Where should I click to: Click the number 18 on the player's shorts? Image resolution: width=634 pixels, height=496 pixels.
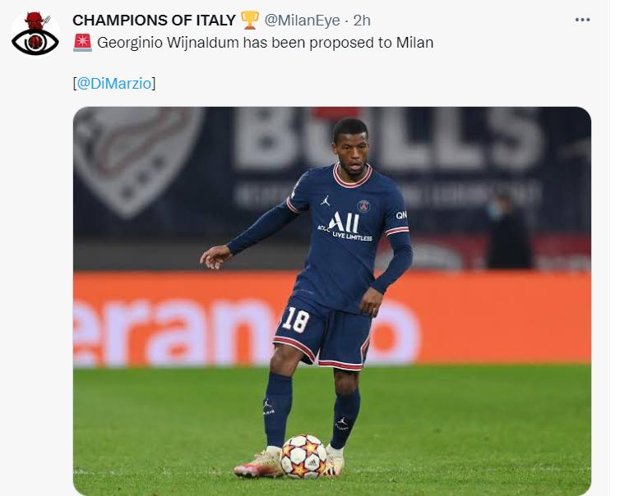coord(295,320)
